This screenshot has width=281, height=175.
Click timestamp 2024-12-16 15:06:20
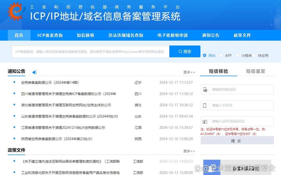click(x=176, y=139)
